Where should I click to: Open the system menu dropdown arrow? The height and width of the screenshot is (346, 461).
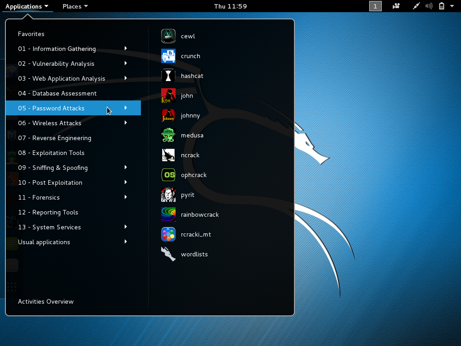[452, 6]
